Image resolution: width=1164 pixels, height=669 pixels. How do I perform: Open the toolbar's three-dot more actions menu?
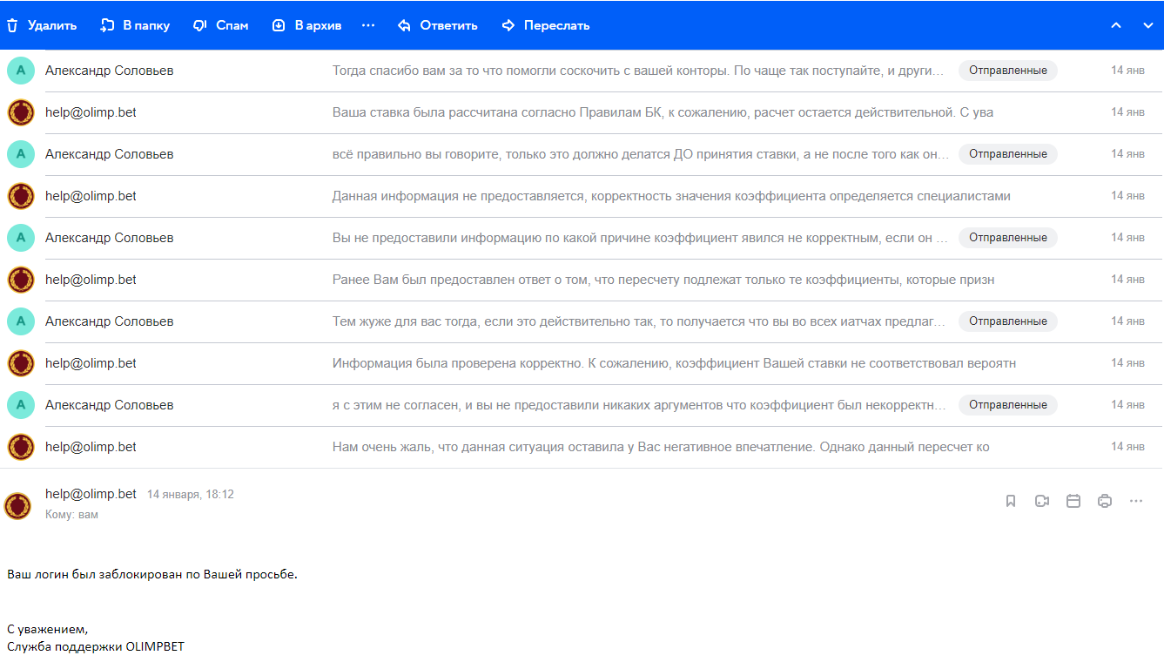[368, 25]
